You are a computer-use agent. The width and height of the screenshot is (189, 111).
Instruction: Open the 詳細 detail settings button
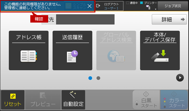coord(169,19)
